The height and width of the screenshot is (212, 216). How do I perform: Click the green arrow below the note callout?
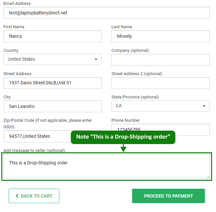point(123,148)
